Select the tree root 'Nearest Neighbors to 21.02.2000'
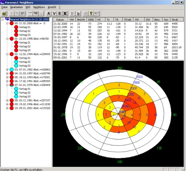The image size is (186, 171). tap(30, 19)
